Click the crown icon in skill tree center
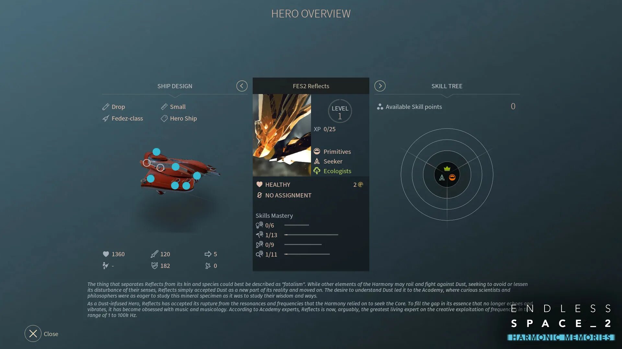The width and height of the screenshot is (622, 349). tap(447, 168)
